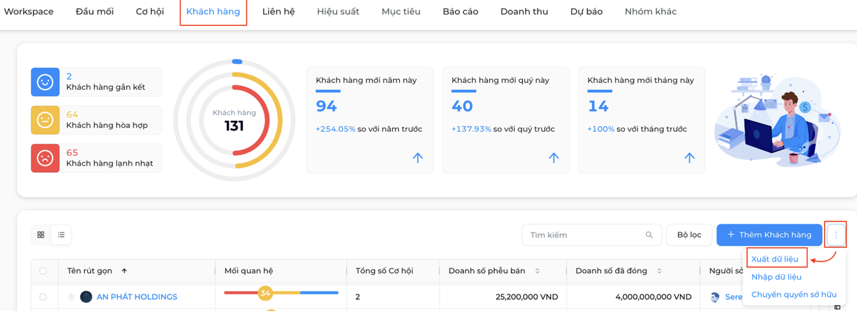Click the +254.05% growth figure
The image size is (857, 314).
(336, 129)
